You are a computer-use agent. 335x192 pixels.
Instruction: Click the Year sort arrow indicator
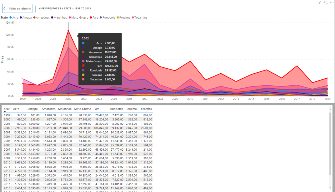point(5,112)
